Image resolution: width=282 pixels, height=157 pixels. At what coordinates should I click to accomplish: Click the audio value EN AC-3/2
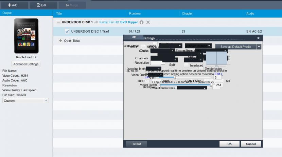tap(254, 32)
